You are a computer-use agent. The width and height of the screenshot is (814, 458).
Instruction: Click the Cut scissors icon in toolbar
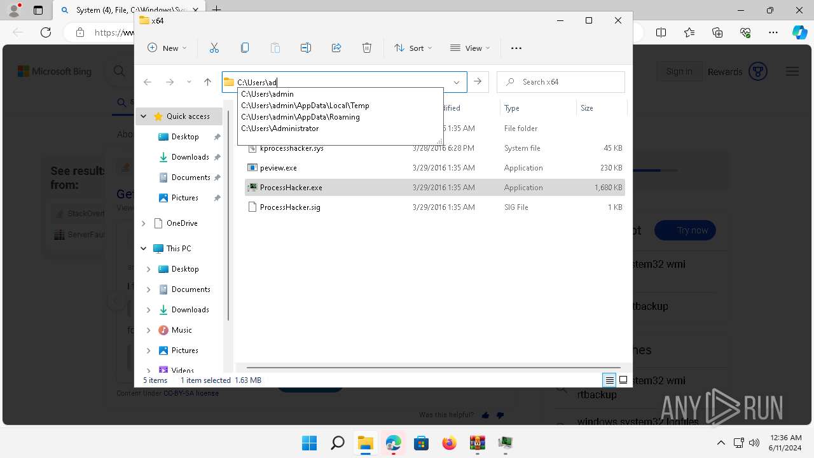[x=214, y=48]
